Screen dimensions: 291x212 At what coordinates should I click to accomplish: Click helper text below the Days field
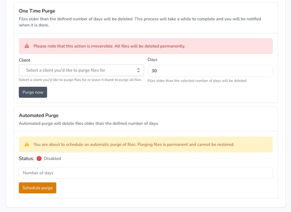(x=197, y=81)
